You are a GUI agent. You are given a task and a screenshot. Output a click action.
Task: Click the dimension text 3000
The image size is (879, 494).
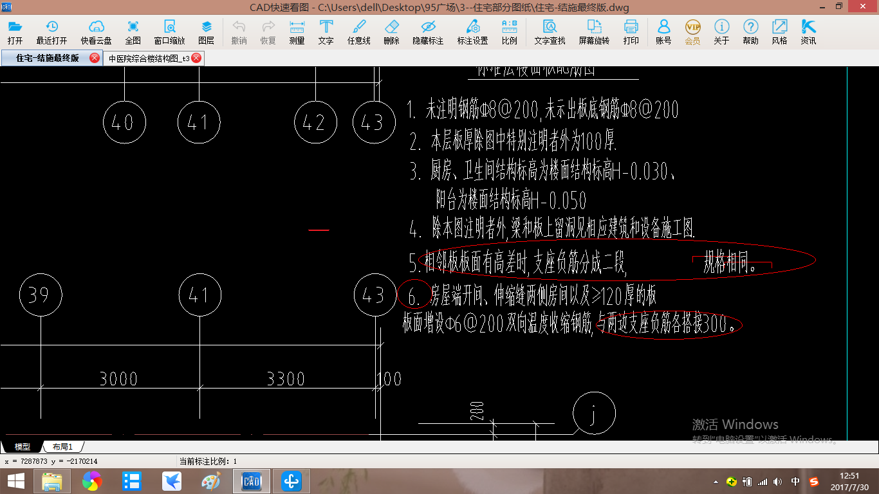tap(118, 379)
